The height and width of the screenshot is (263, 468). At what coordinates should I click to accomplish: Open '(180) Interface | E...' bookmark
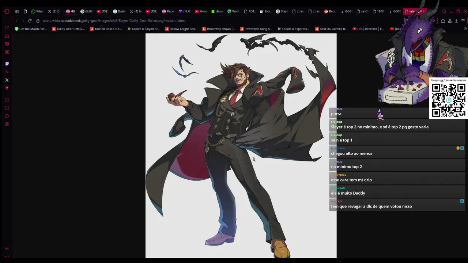pyautogui.click(x=369, y=29)
